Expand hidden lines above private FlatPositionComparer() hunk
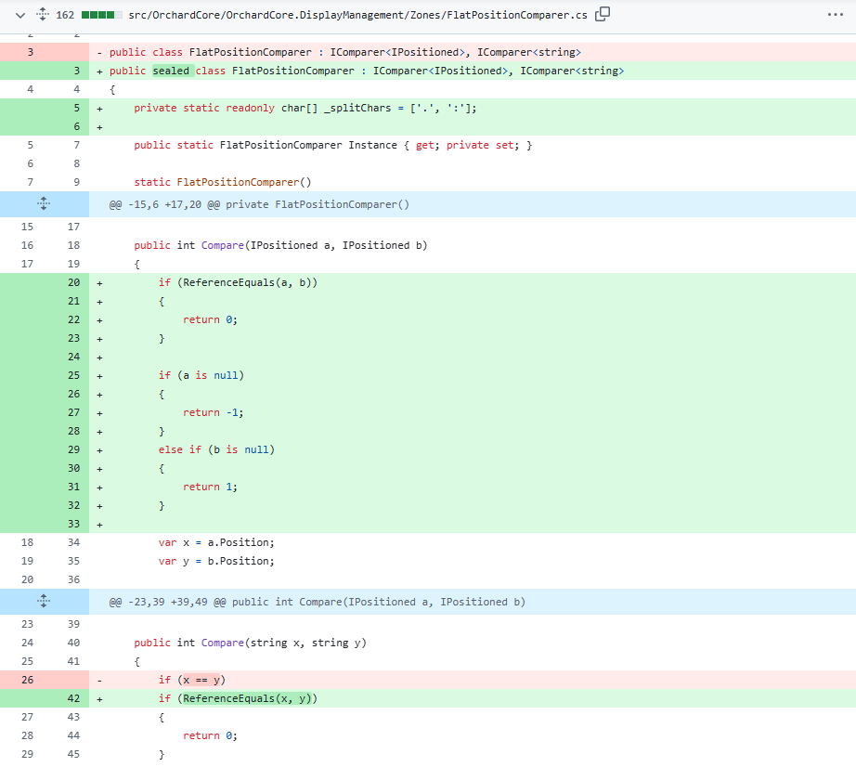Viewport: 856px width, 767px height. click(44, 204)
